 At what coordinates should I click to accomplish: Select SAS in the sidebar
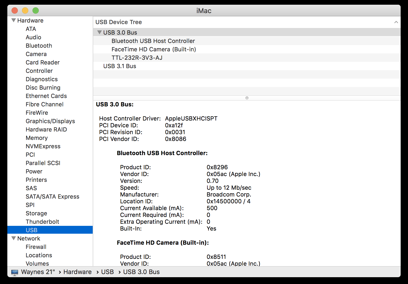coord(31,188)
